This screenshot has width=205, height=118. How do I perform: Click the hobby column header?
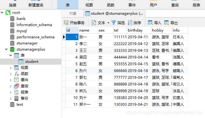click(x=162, y=30)
